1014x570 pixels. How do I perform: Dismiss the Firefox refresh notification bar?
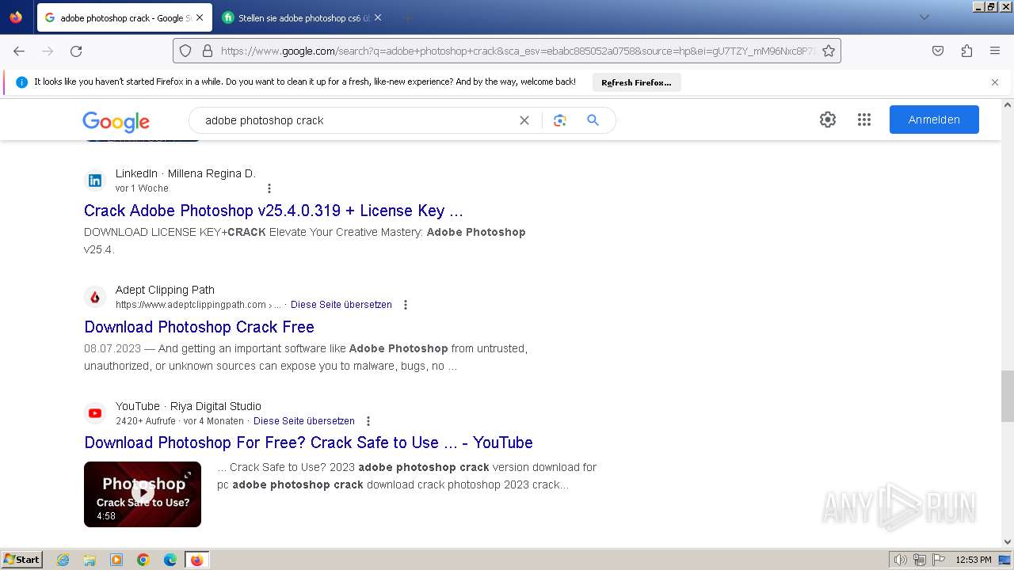pyautogui.click(x=995, y=82)
